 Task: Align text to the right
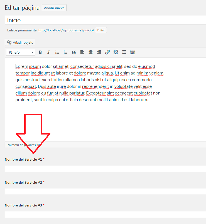click(99, 52)
